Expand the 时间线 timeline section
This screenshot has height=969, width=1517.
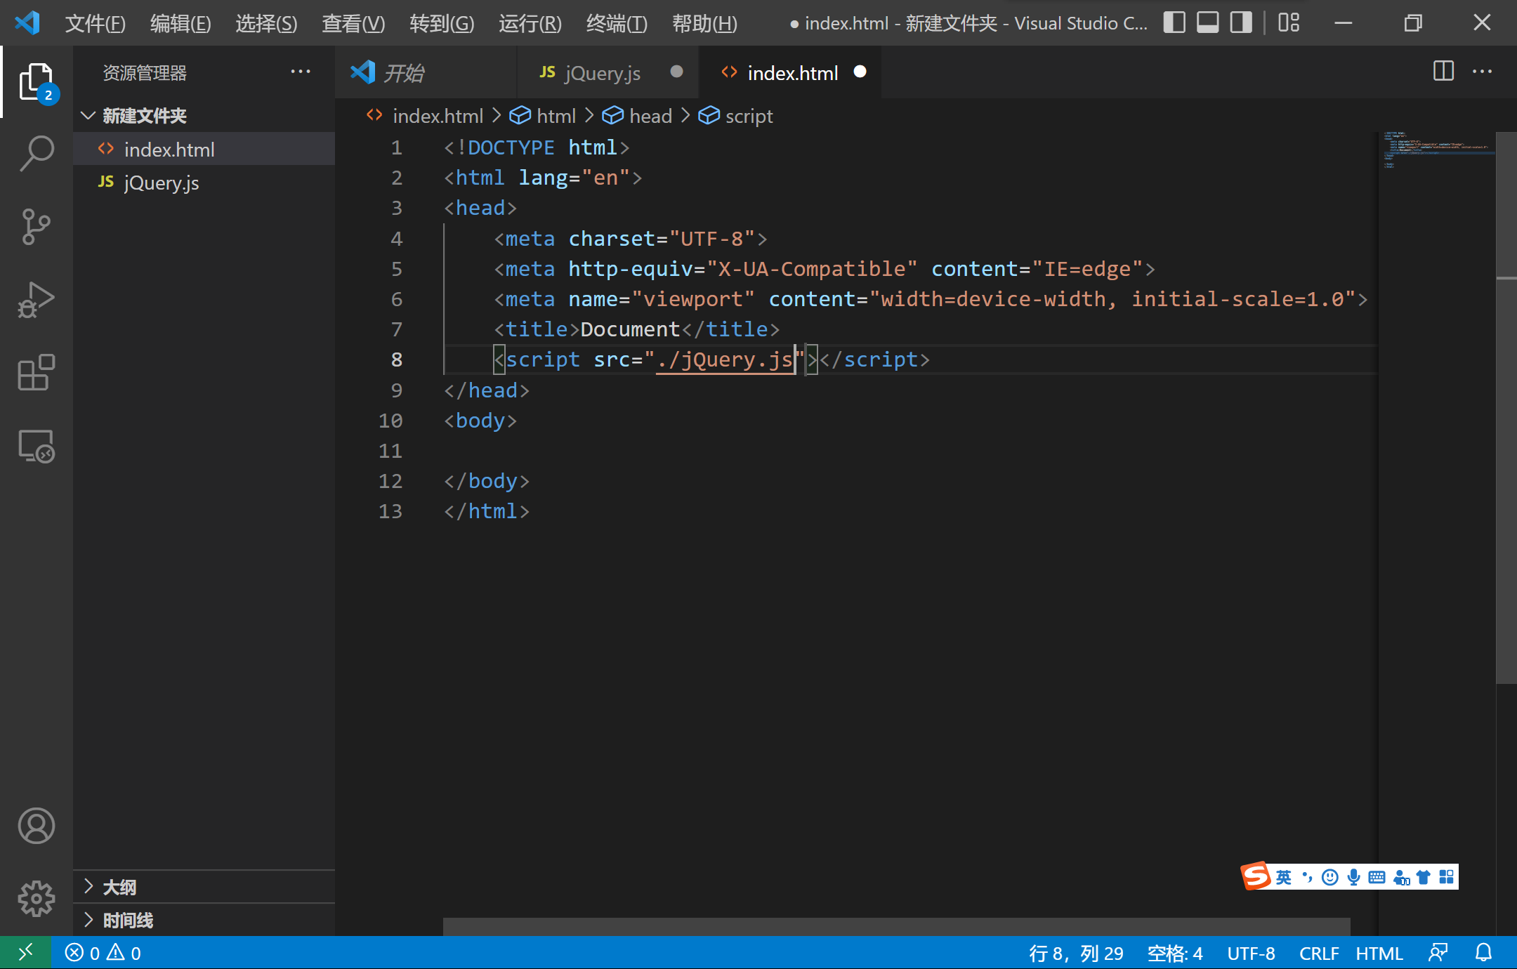click(x=128, y=920)
